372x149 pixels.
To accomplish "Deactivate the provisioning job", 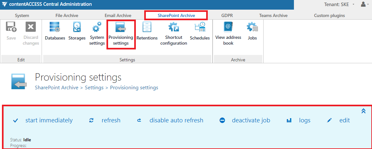I will pos(251,120).
